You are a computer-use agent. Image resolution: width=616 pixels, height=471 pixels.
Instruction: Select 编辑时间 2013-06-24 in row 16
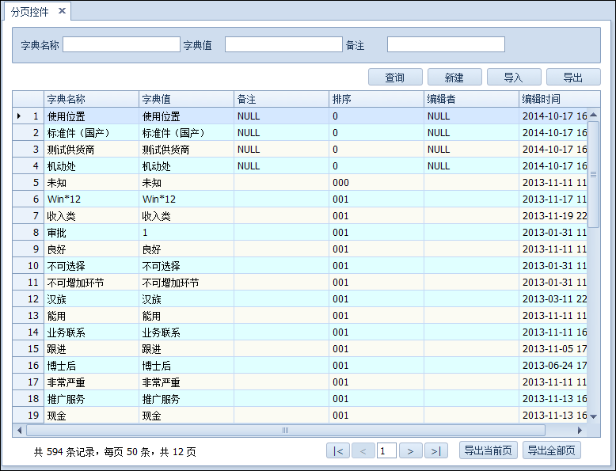(x=553, y=366)
